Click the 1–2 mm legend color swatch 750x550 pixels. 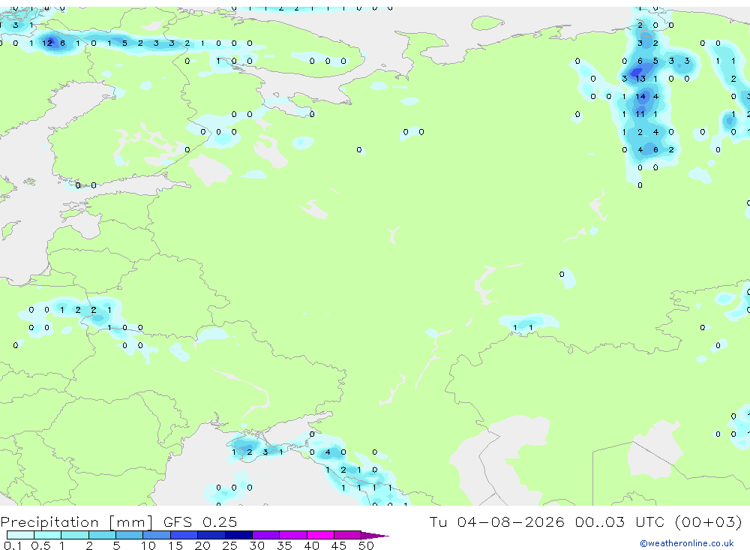74,535
